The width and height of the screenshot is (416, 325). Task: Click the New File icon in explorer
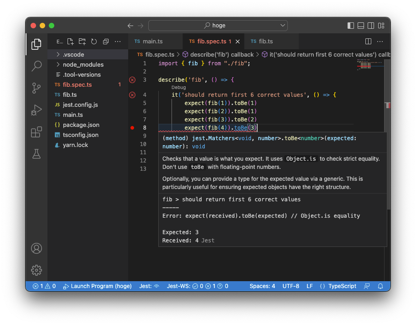click(x=70, y=42)
